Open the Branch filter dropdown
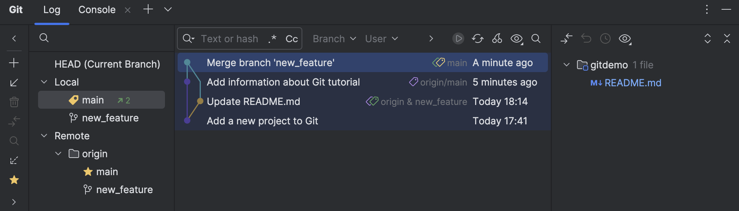This screenshot has width=739, height=211. click(334, 39)
